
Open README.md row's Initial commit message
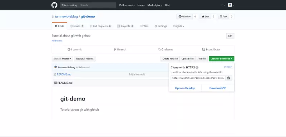click(x=137, y=74)
